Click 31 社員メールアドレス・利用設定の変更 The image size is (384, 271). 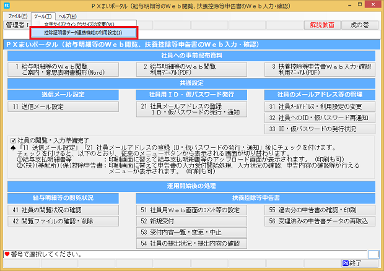click(320, 106)
